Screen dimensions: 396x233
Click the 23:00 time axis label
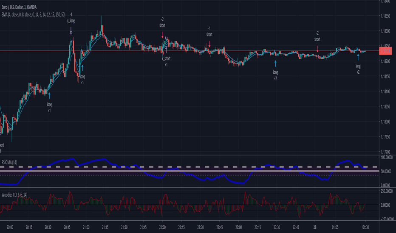coord(239,227)
